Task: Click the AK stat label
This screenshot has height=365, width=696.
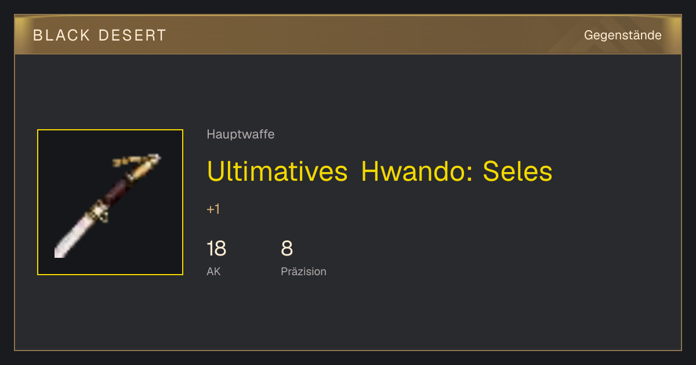Action: coord(213,271)
